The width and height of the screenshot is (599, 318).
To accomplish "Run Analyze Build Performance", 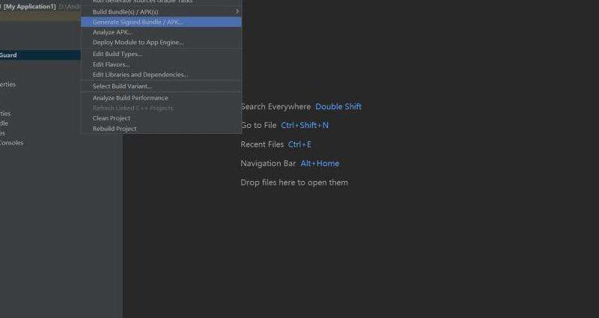I will (161, 98).
